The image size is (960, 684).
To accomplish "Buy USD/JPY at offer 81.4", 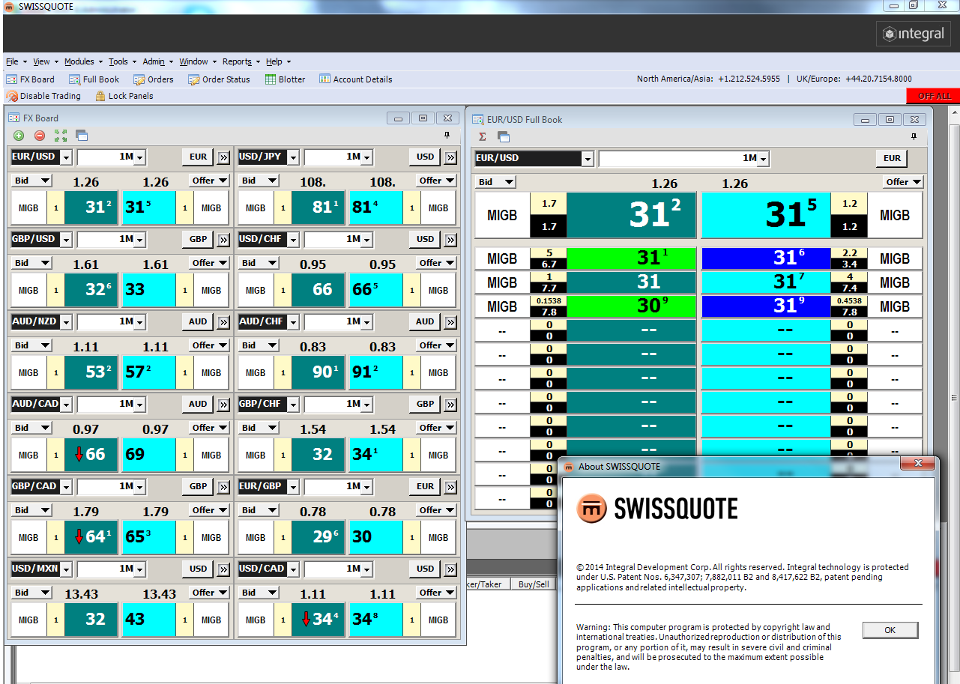I will click(375, 208).
